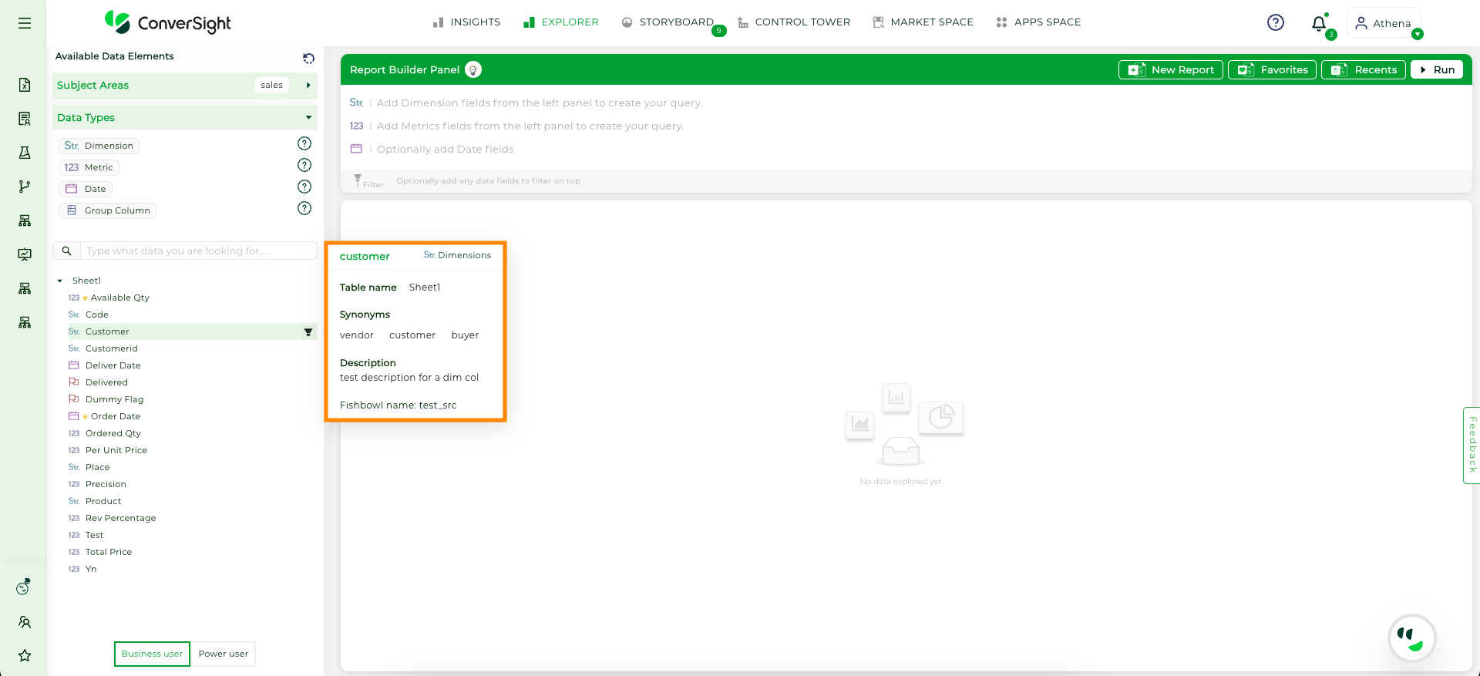Collapse the Data Types section
The image size is (1480, 676).
tap(308, 118)
